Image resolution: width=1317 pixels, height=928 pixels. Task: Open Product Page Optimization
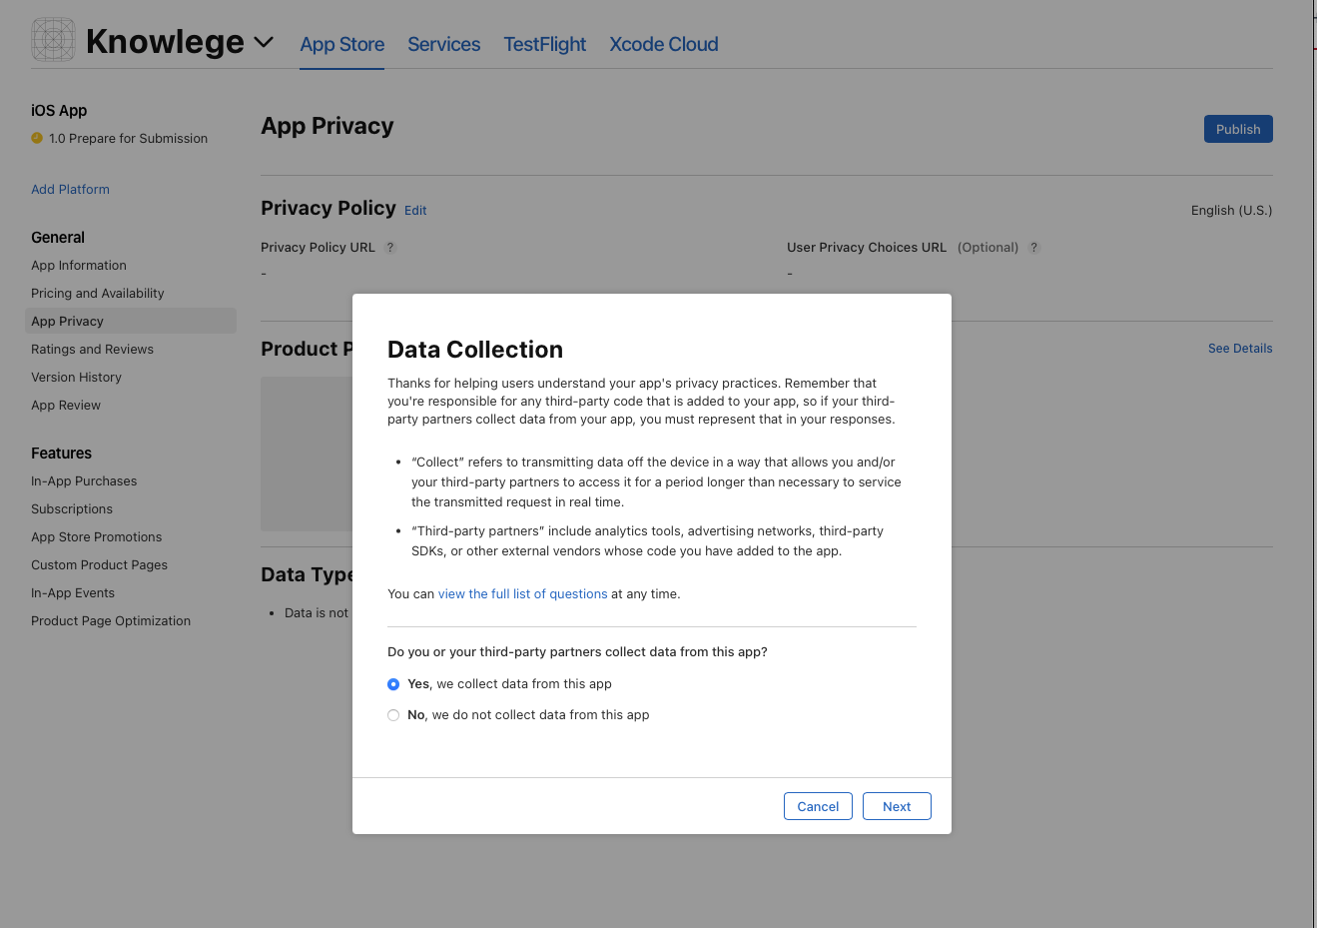point(111,620)
